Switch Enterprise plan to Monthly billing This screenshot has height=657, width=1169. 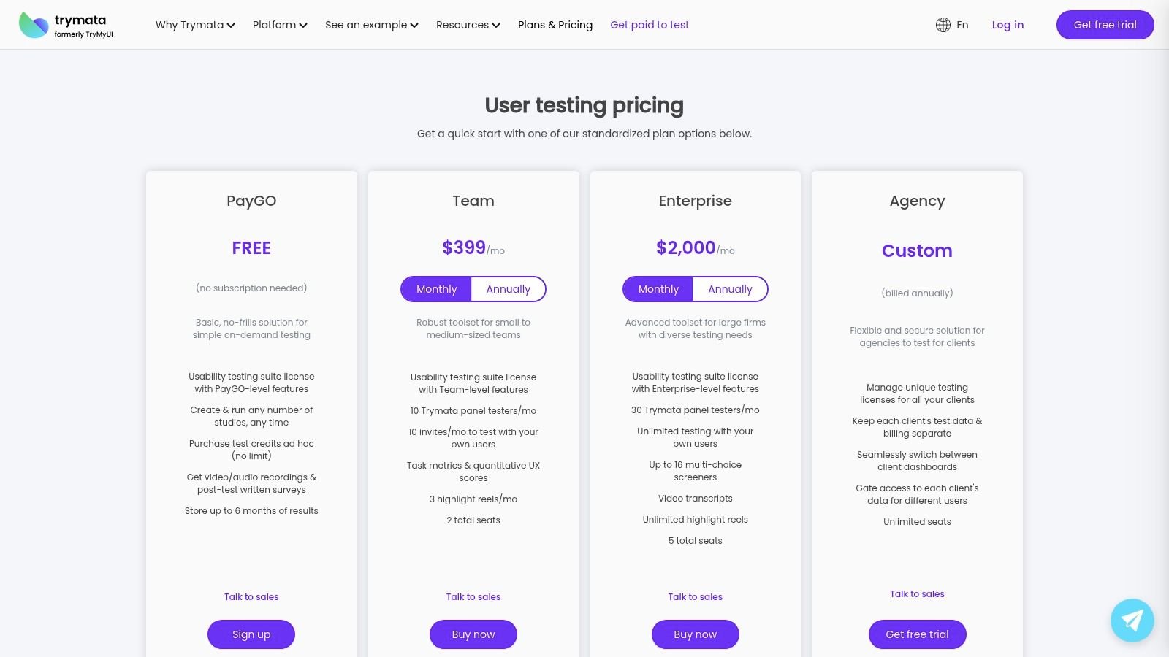click(x=658, y=288)
